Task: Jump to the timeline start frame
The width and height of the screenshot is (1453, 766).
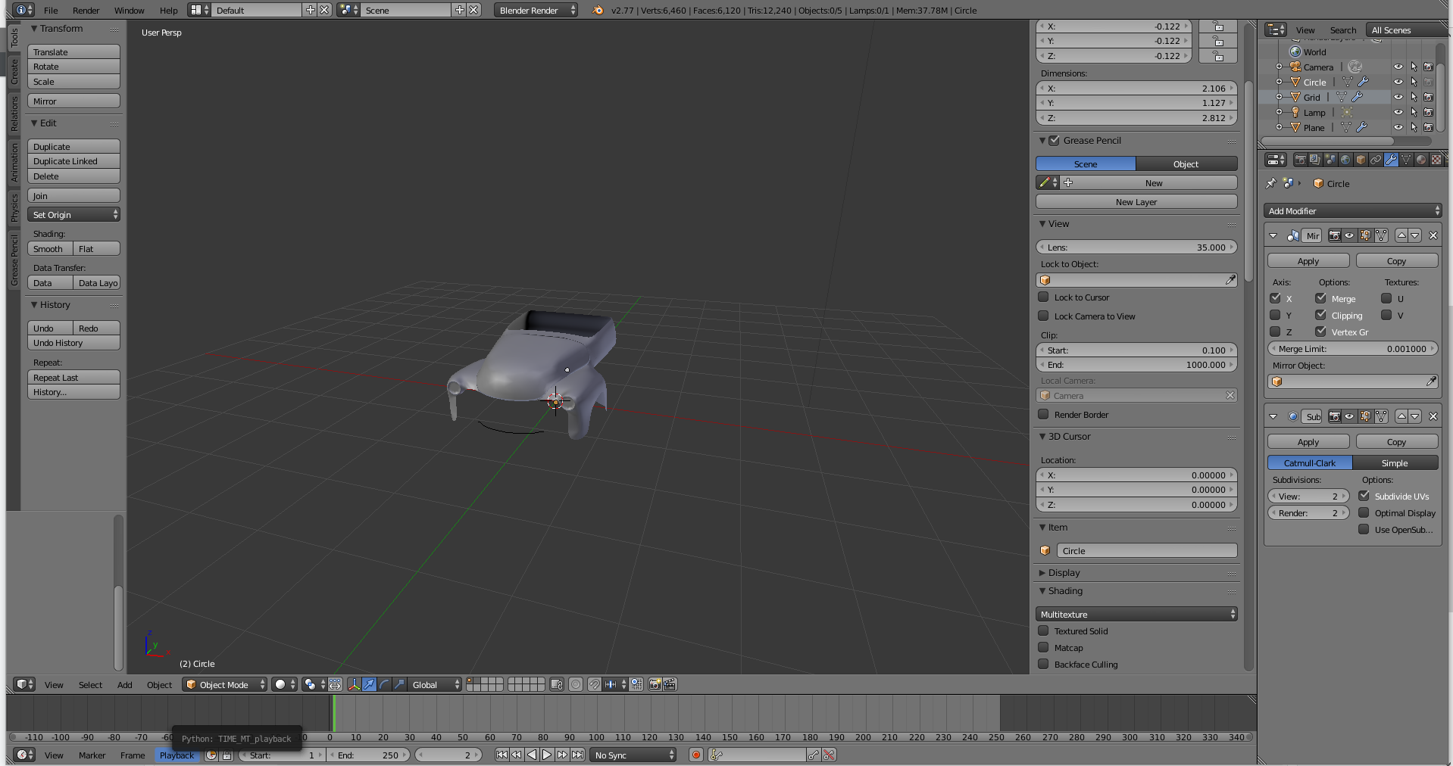Action: 502,755
